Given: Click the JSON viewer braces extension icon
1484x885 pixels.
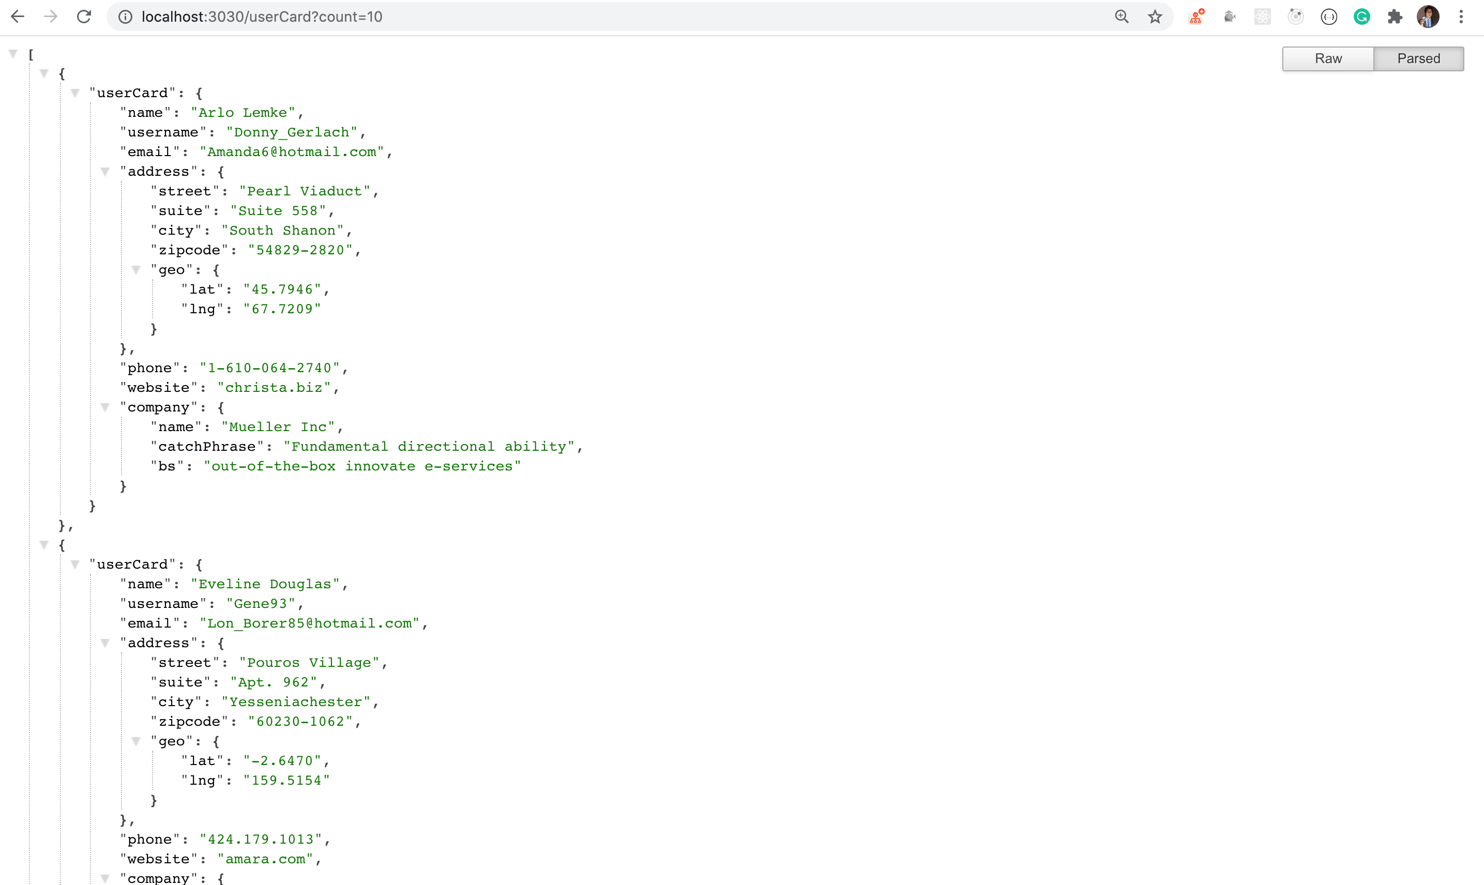Looking at the screenshot, I should tap(1328, 17).
